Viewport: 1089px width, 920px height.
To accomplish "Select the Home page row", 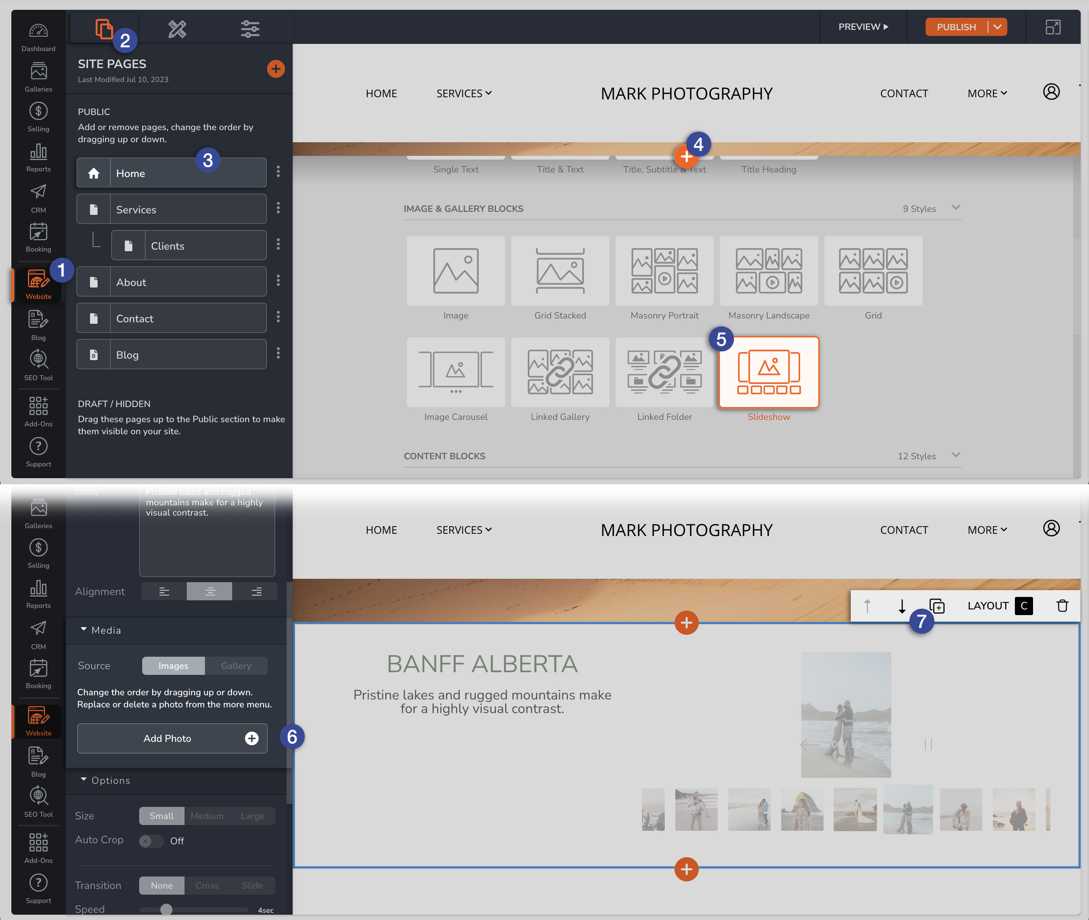I will pyautogui.click(x=172, y=172).
